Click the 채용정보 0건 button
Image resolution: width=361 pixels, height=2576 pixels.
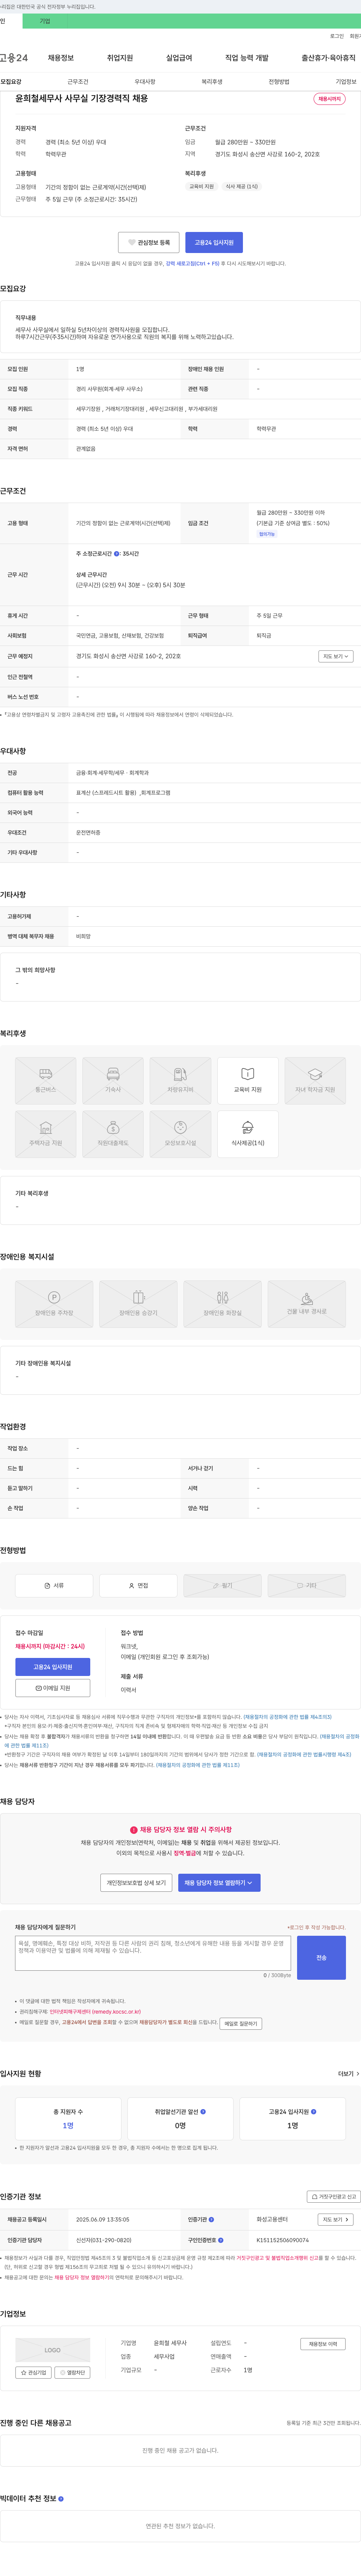click(x=323, y=2344)
